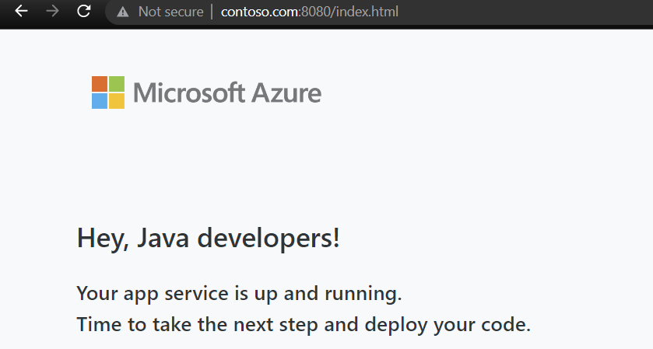The image size is (653, 349).
Task: Click the word "Azure" in the logo
Action: click(286, 92)
